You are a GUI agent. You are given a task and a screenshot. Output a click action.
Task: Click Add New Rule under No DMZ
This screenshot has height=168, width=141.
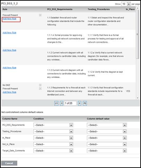point(9,92)
